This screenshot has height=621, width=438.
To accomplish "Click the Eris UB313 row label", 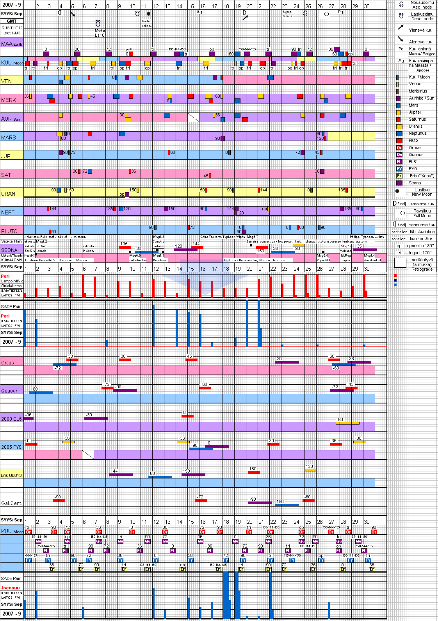I will 11,475.
